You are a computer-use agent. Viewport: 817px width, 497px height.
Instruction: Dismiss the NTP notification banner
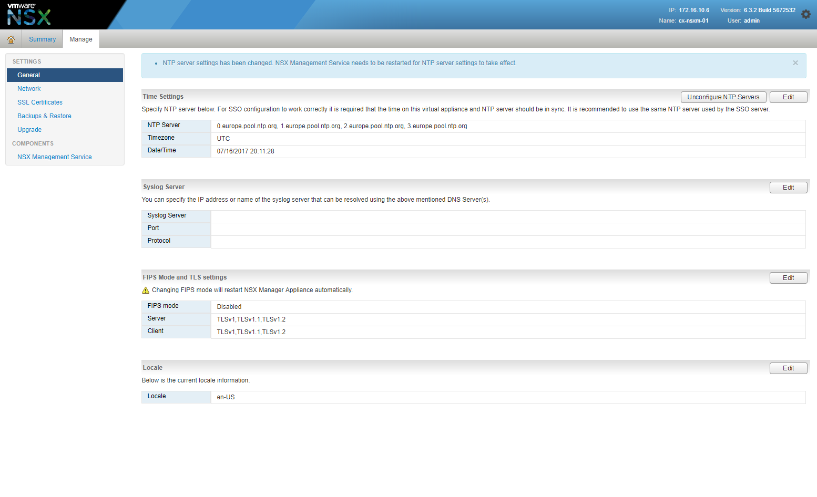(795, 63)
